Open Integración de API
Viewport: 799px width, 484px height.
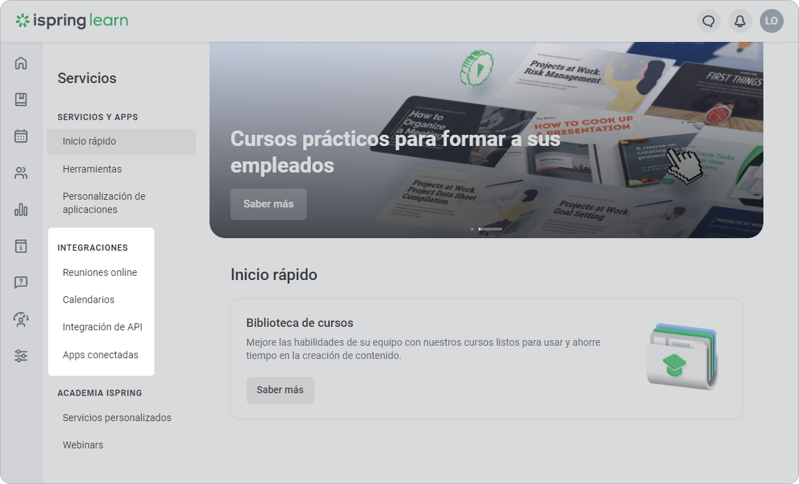click(x=103, y=327)
